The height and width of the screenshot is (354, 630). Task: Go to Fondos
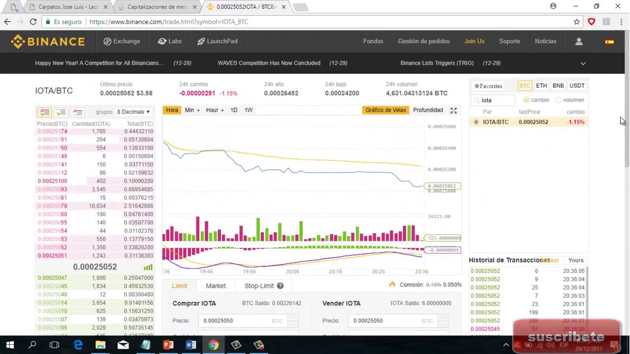click(373, 41)
